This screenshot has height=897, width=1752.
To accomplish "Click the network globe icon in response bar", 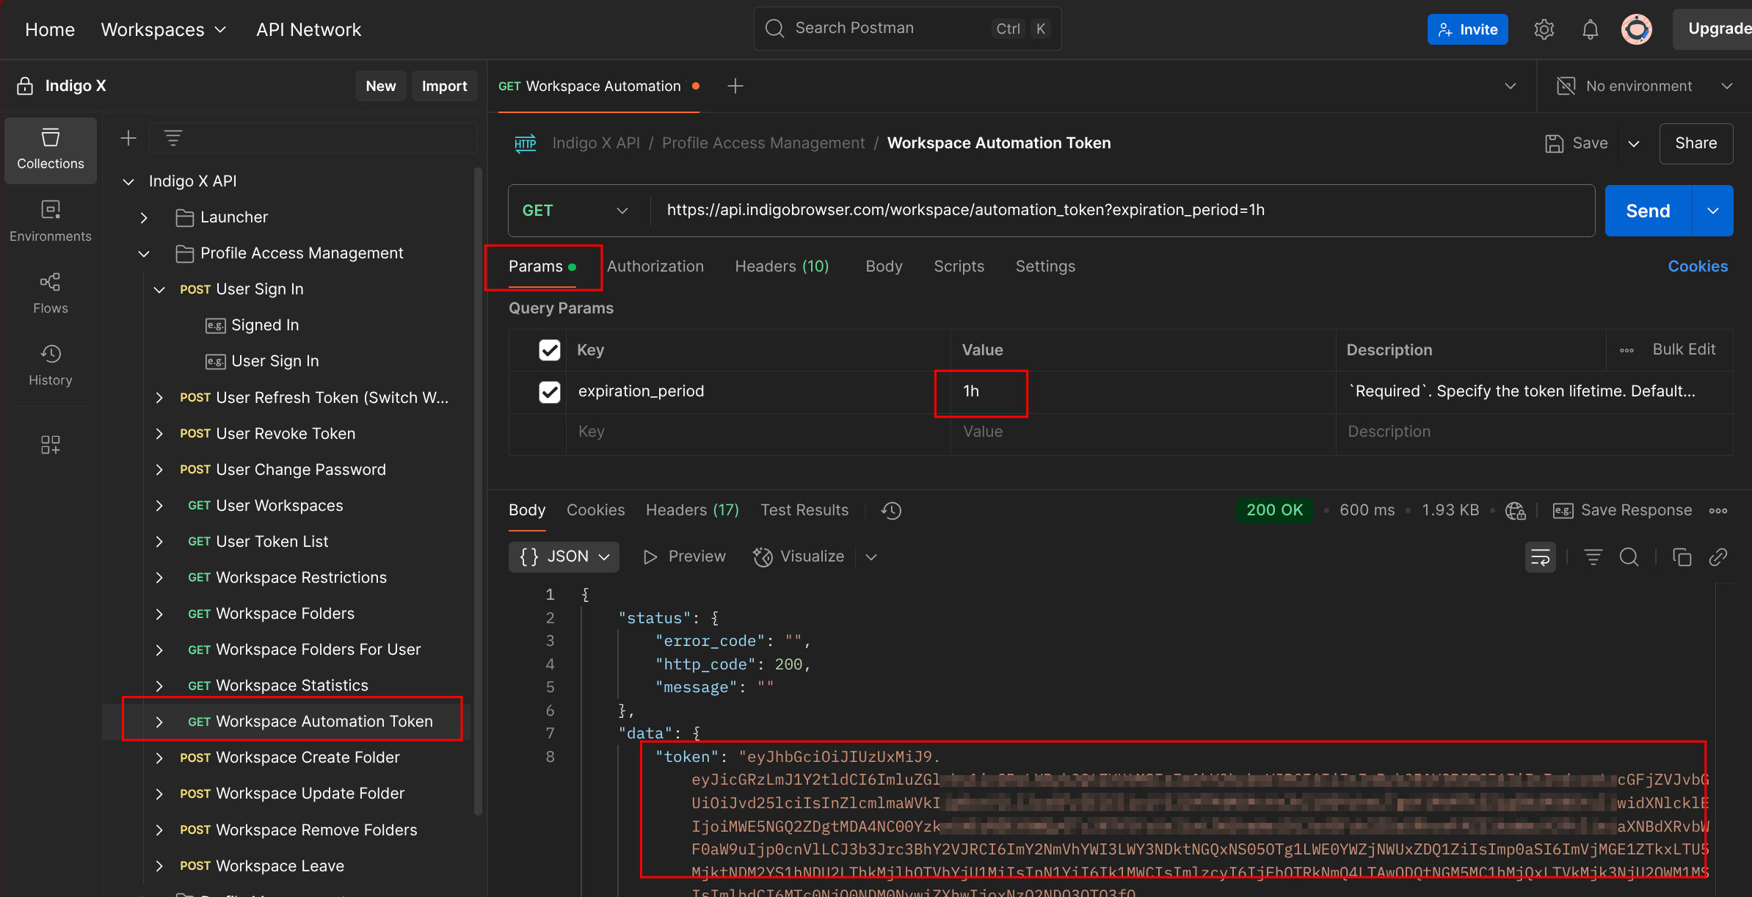I will (1515, 510).
